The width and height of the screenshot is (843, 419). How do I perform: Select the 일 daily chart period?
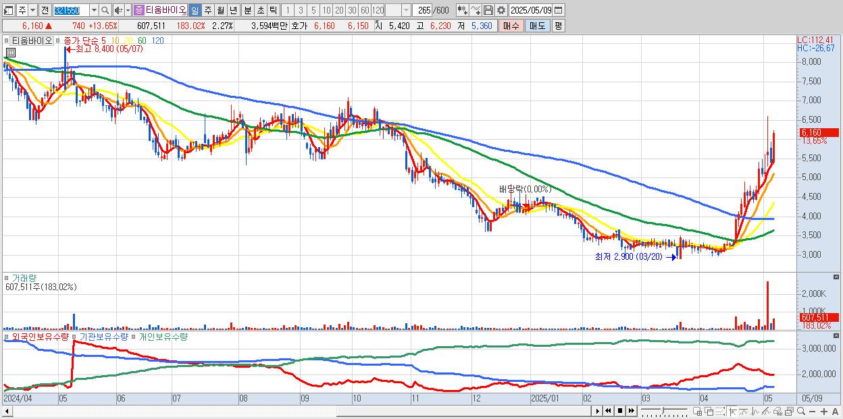tap(195, 10)
